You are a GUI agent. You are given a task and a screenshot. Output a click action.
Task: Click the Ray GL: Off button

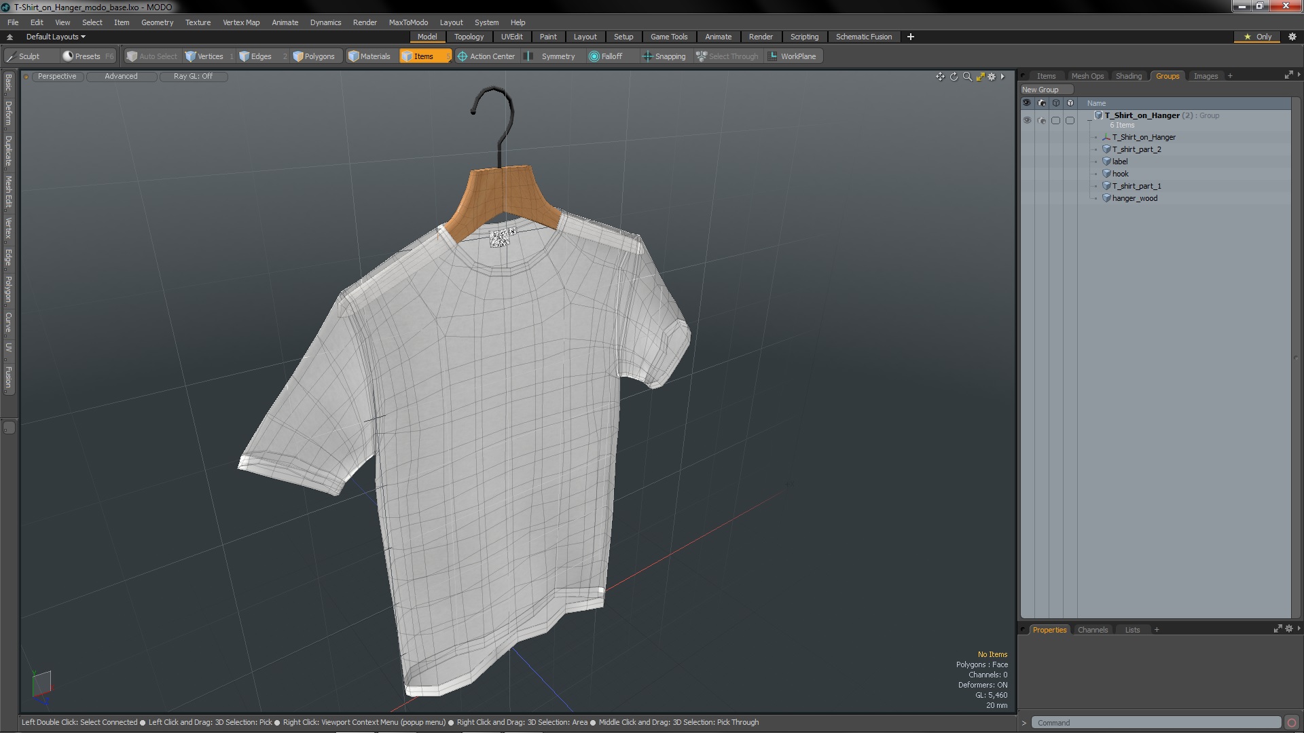pos(193,76)
